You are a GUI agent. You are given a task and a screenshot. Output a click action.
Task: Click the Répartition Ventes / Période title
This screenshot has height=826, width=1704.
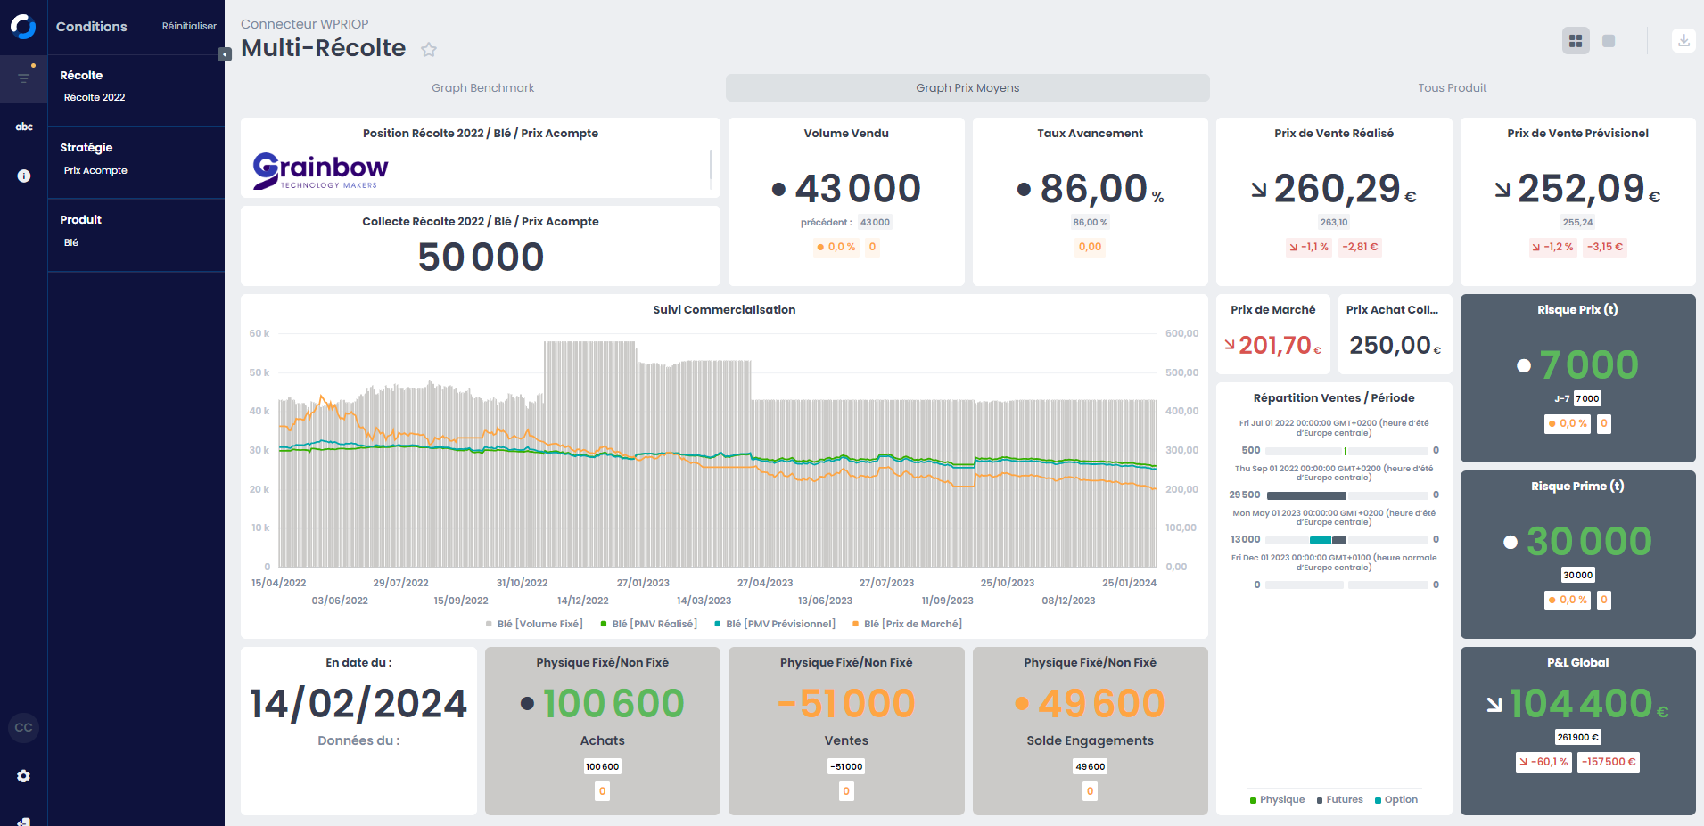pos(1334,398)
